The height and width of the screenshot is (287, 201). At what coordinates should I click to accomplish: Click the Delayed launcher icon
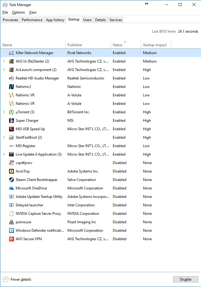point(11,205)
